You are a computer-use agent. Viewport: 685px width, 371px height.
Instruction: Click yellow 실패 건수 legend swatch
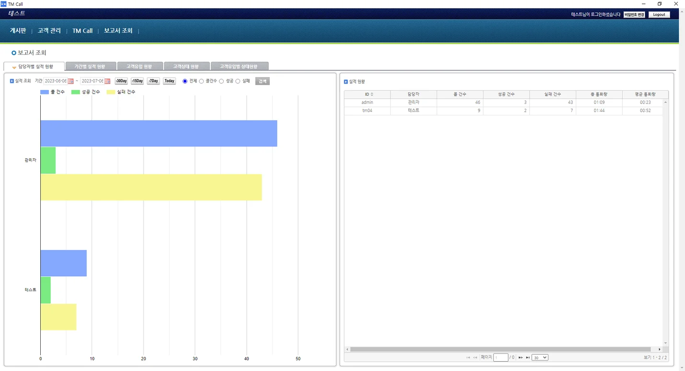pos(111,92)
